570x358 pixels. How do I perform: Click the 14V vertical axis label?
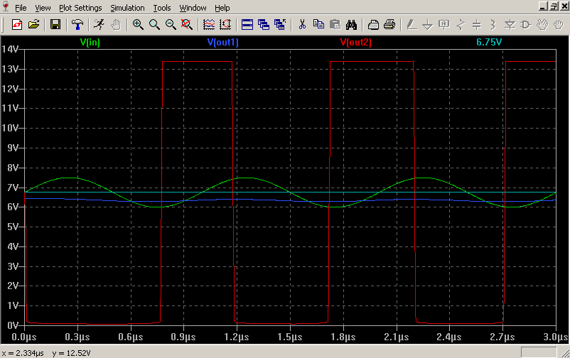[10, 49]
